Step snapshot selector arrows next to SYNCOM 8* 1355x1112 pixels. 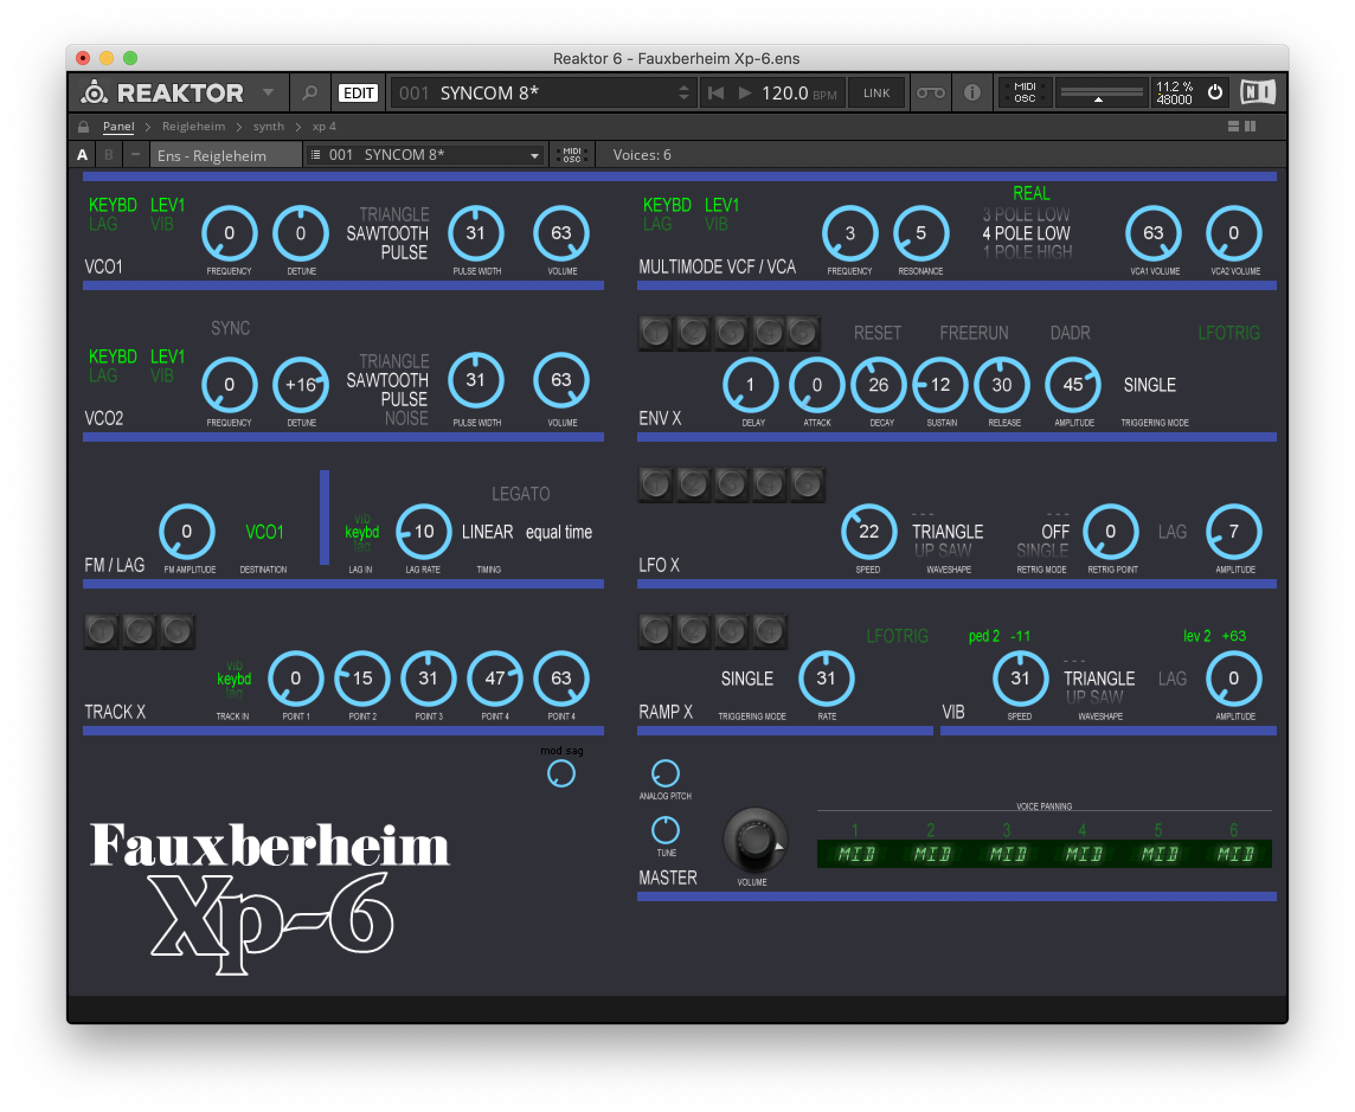point(683,93)
